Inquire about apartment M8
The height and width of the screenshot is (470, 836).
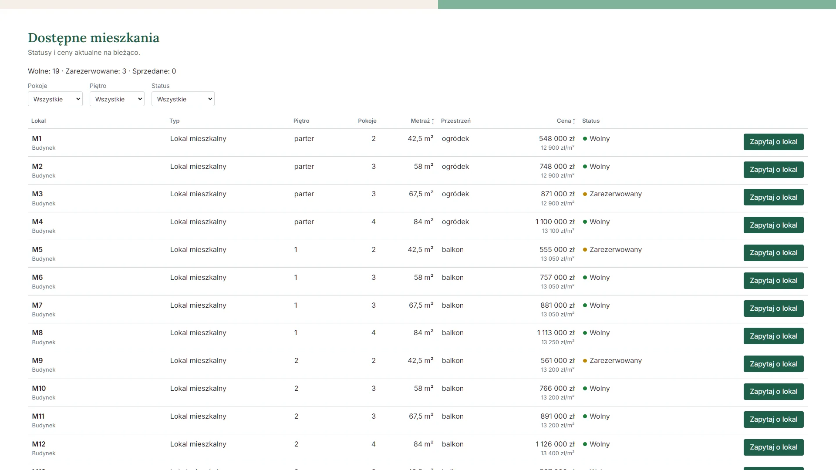[x=773, y=336]
